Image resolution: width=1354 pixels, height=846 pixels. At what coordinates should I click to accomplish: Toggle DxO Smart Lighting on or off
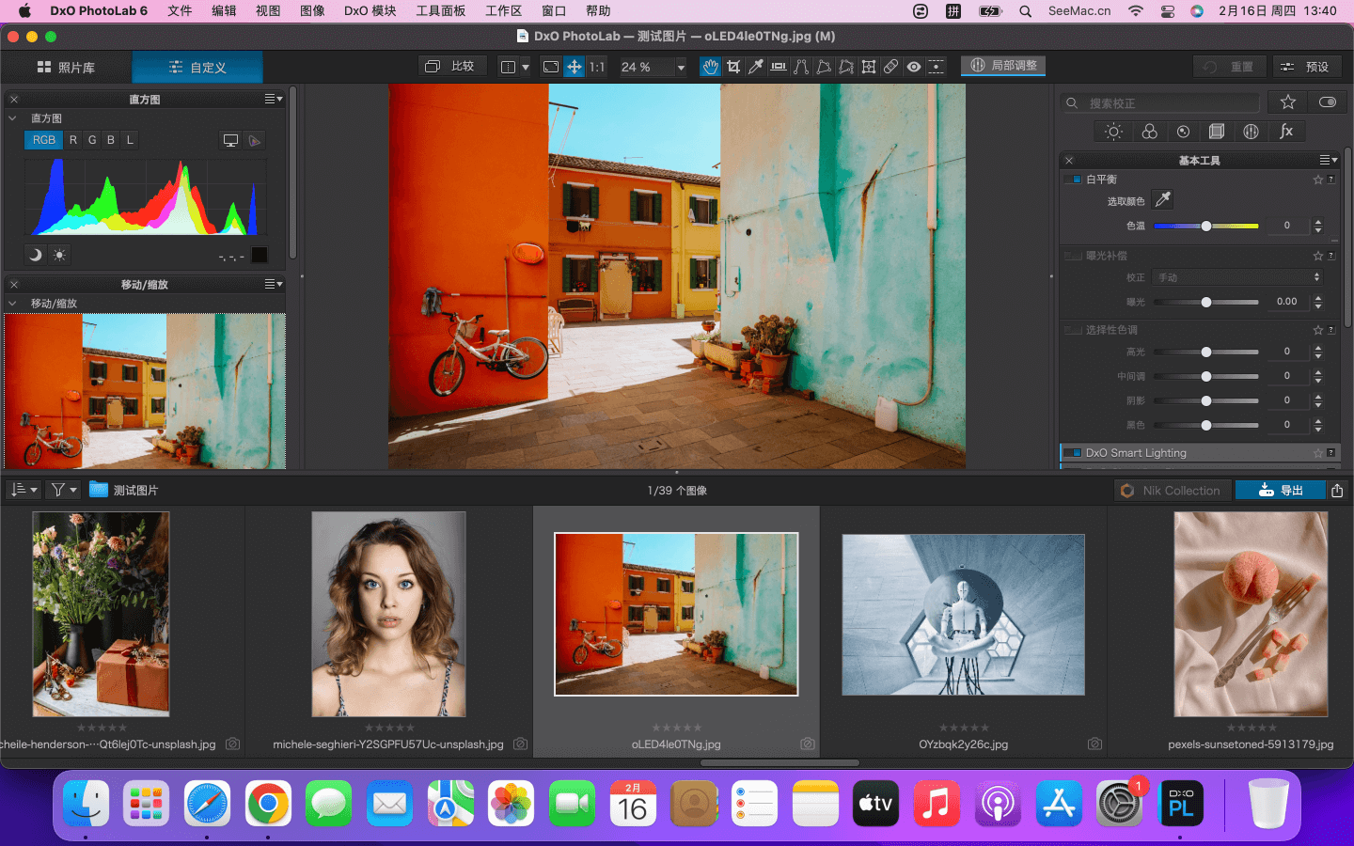[1073, 453]
